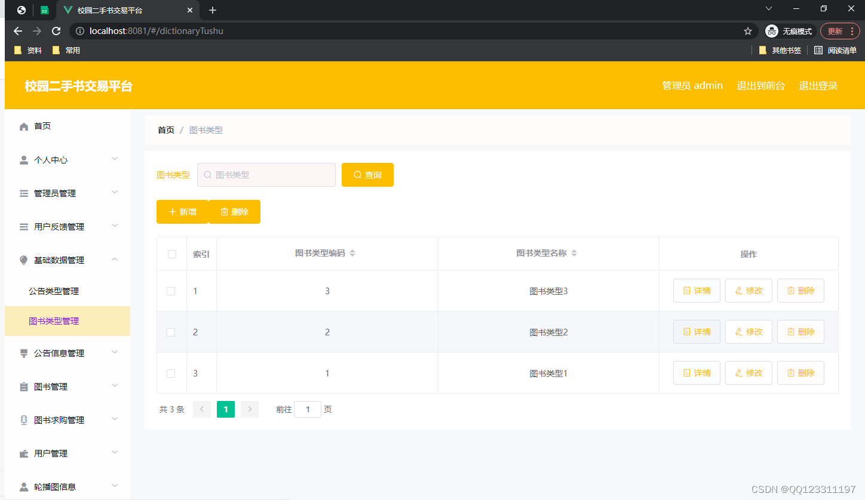Collapse 基础数据管理 with its chevron

[x=115, y=259]
